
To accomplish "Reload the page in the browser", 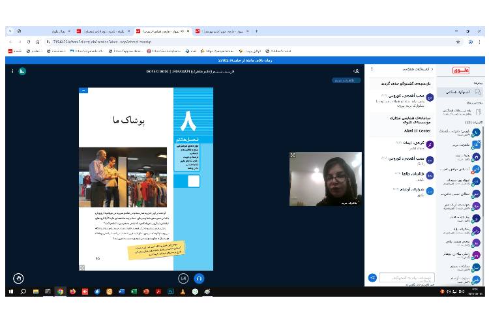I will [x=27, y=41].
